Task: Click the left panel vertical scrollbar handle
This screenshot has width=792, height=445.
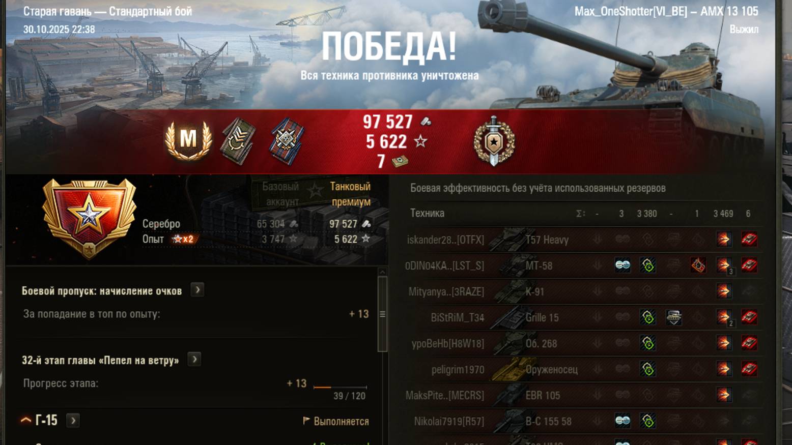Action: 382,314
